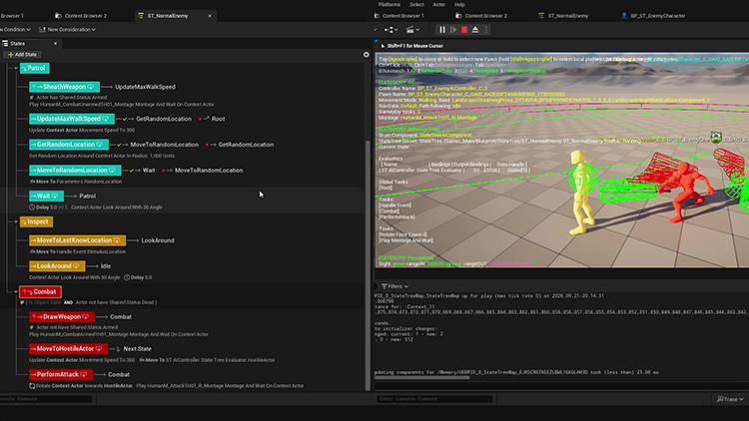Click the task icon on the PerformAttack node
The height and width of the screenshot is (421, 749).
[x=84, y=375]
